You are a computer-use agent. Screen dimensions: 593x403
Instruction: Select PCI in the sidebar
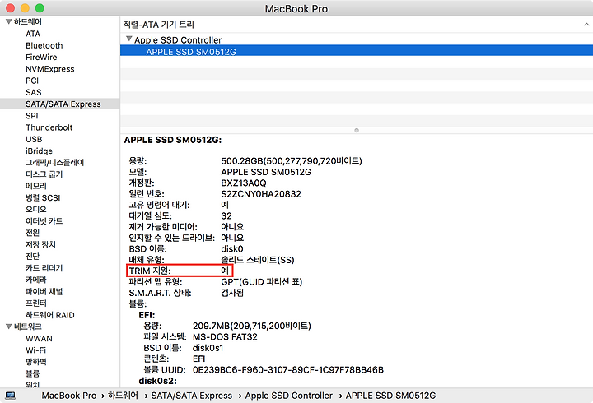[x=32, y=81]
